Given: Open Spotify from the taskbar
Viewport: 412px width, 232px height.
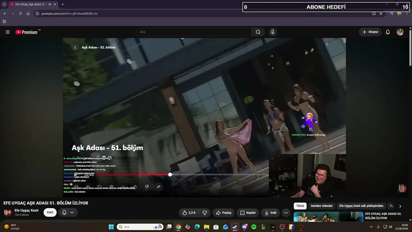Looking at the screenshot, I should 254,227.
